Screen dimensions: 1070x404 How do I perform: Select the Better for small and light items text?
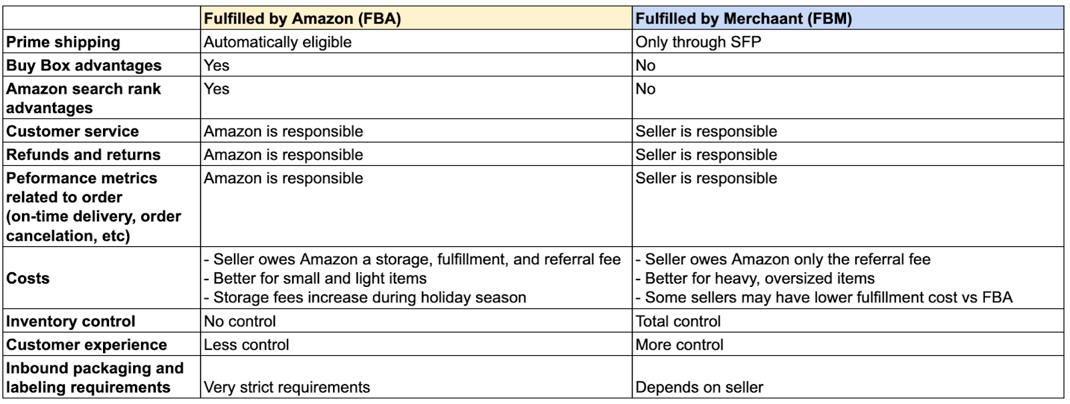pos(318,278)
